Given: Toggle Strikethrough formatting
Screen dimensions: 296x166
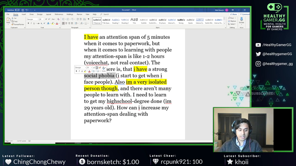Looking at the screenshot, I should (38, 24).
